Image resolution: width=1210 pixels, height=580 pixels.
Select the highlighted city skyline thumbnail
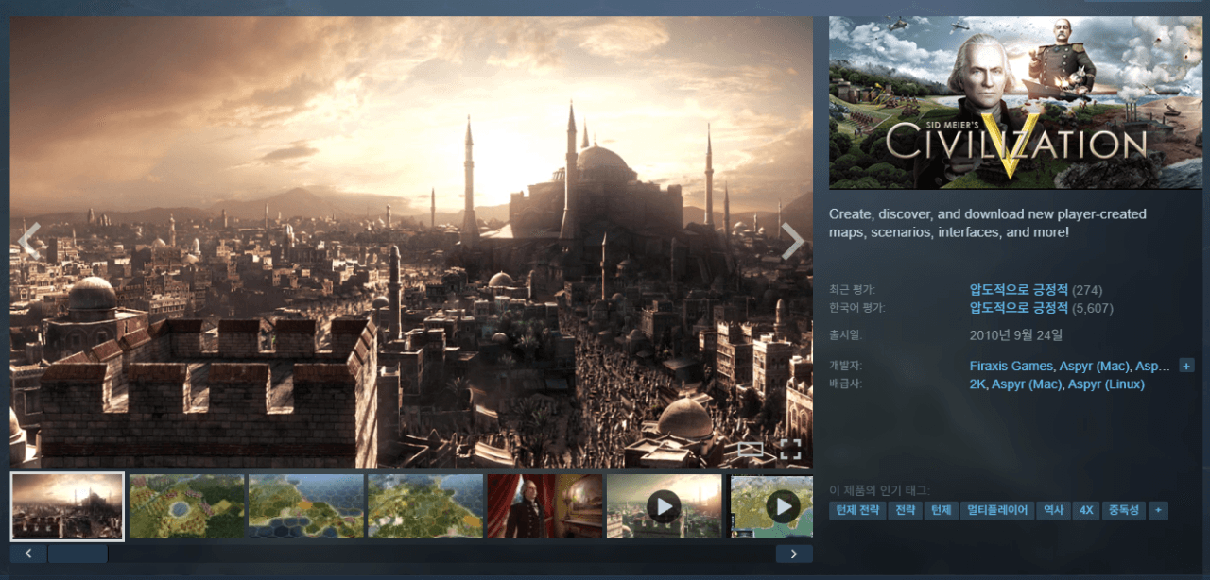point(67,506)
